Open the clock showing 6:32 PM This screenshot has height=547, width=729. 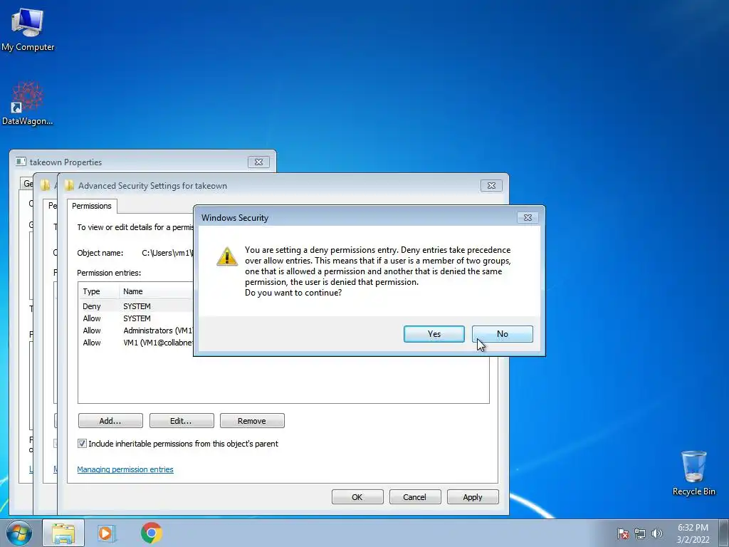pos(693,533)
